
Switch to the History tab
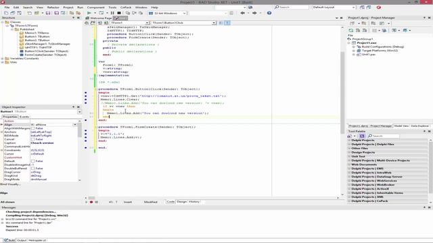tap(194, 202)
